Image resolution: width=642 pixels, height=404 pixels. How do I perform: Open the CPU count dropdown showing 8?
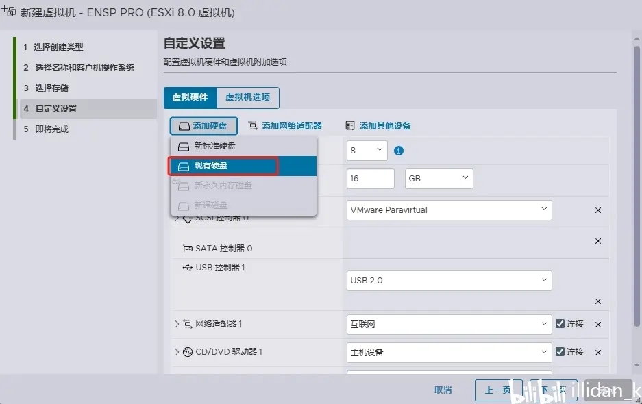pos(367,150)
